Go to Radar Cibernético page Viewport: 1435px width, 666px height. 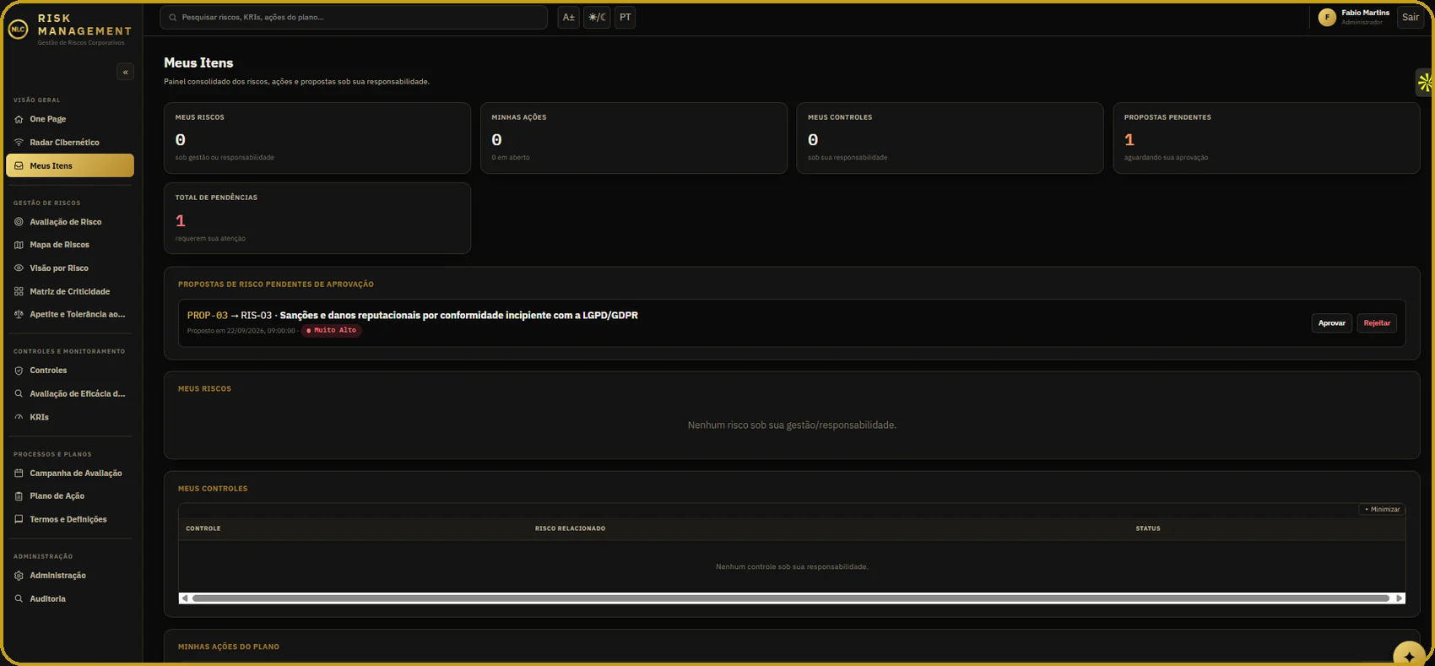pyautogui.click(x=70, y=143)
